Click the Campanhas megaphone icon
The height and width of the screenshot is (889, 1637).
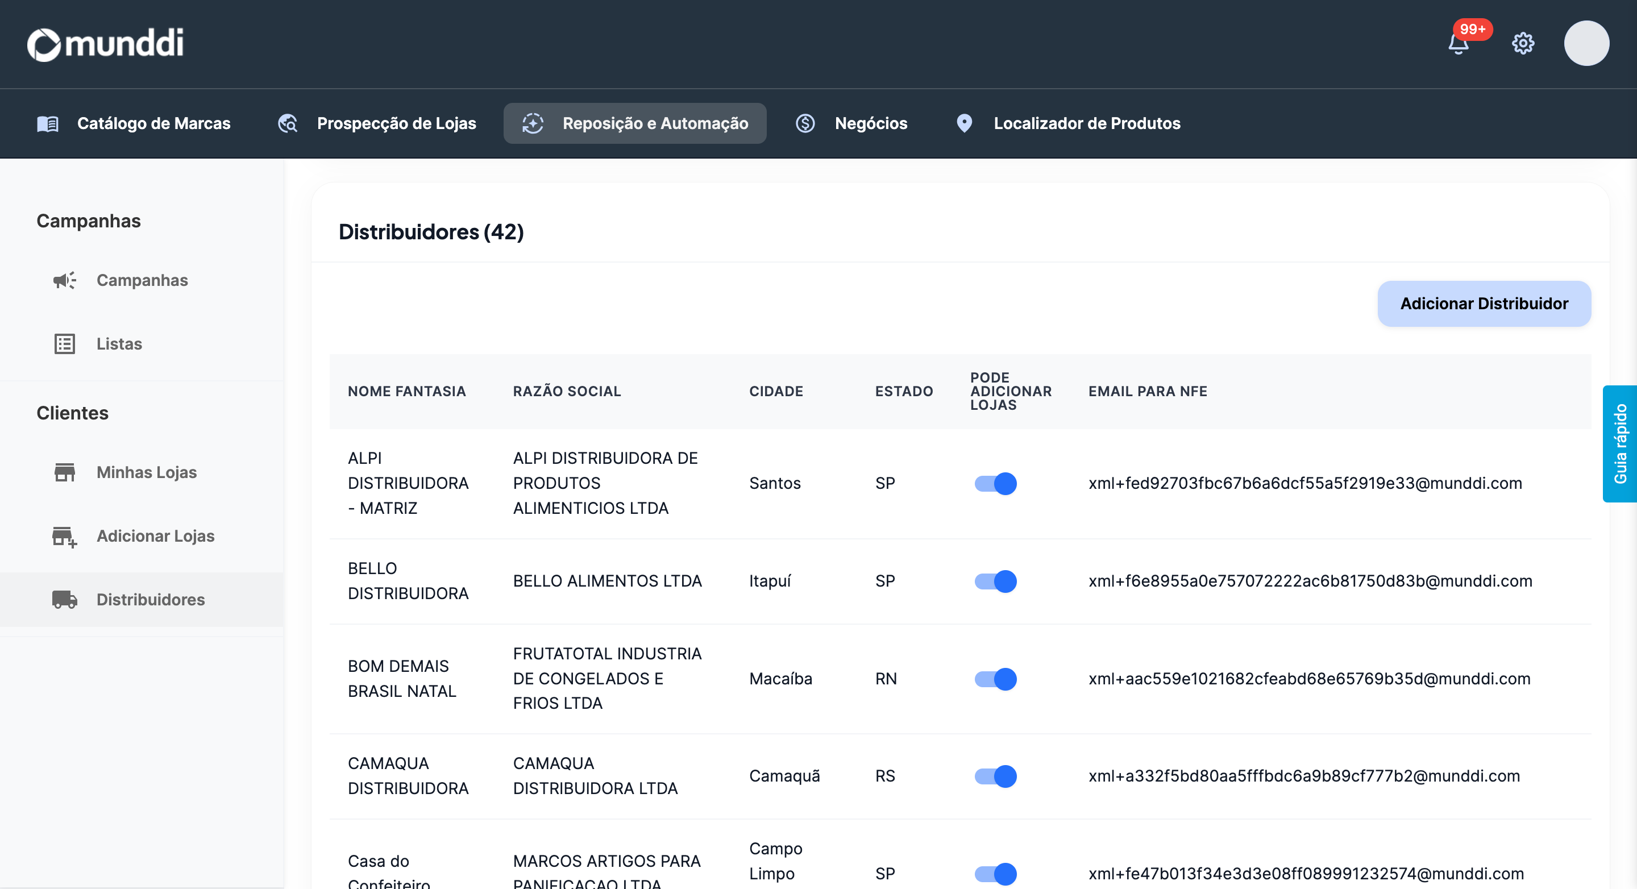(x=64, y=280)
